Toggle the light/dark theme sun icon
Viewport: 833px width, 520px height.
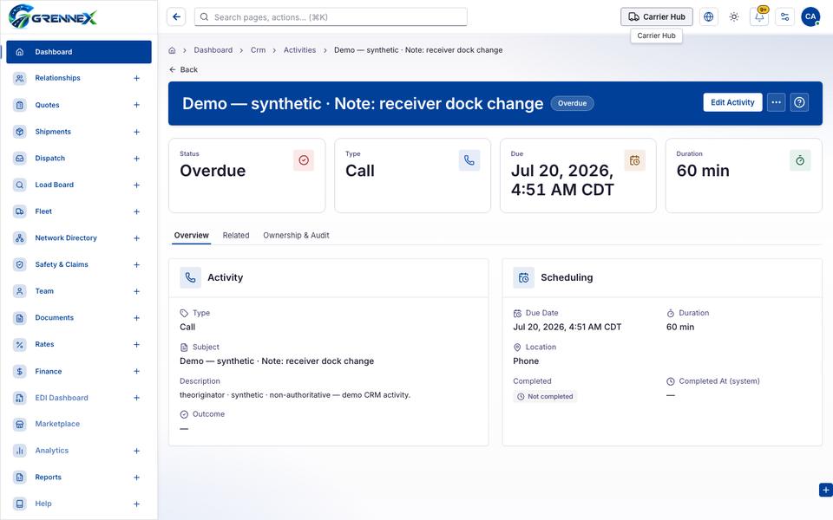pos(734,17)
